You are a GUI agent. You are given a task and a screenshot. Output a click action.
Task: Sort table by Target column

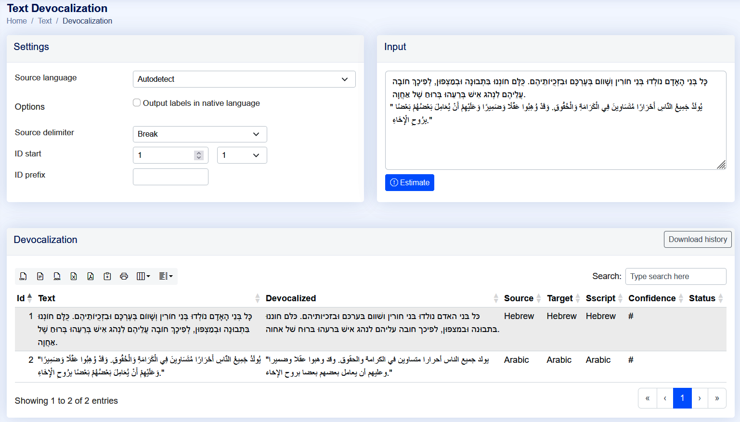click(x=564, y=298)
